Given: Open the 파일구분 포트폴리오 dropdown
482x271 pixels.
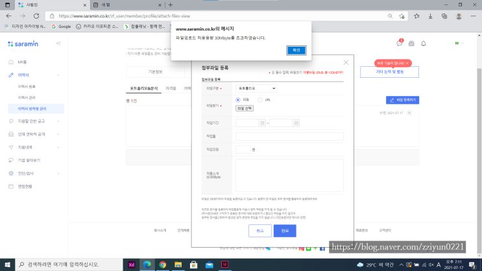Looking at the screenshot, I should click(x=256, y=88).
